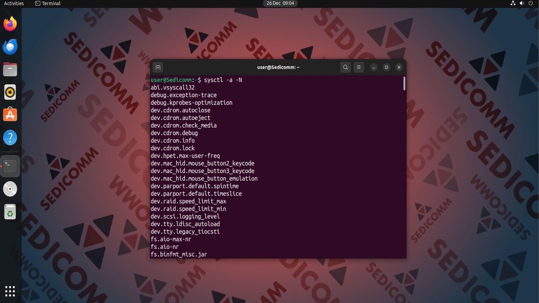The width and height of the screenshot is (539, 303).
Task: Open the power system menu
Action: point(531,3)
